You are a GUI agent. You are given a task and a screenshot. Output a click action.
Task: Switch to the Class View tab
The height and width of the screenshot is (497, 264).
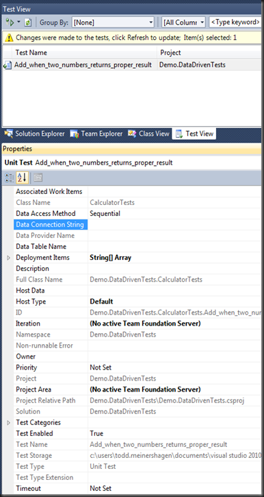tap(148, 134)
